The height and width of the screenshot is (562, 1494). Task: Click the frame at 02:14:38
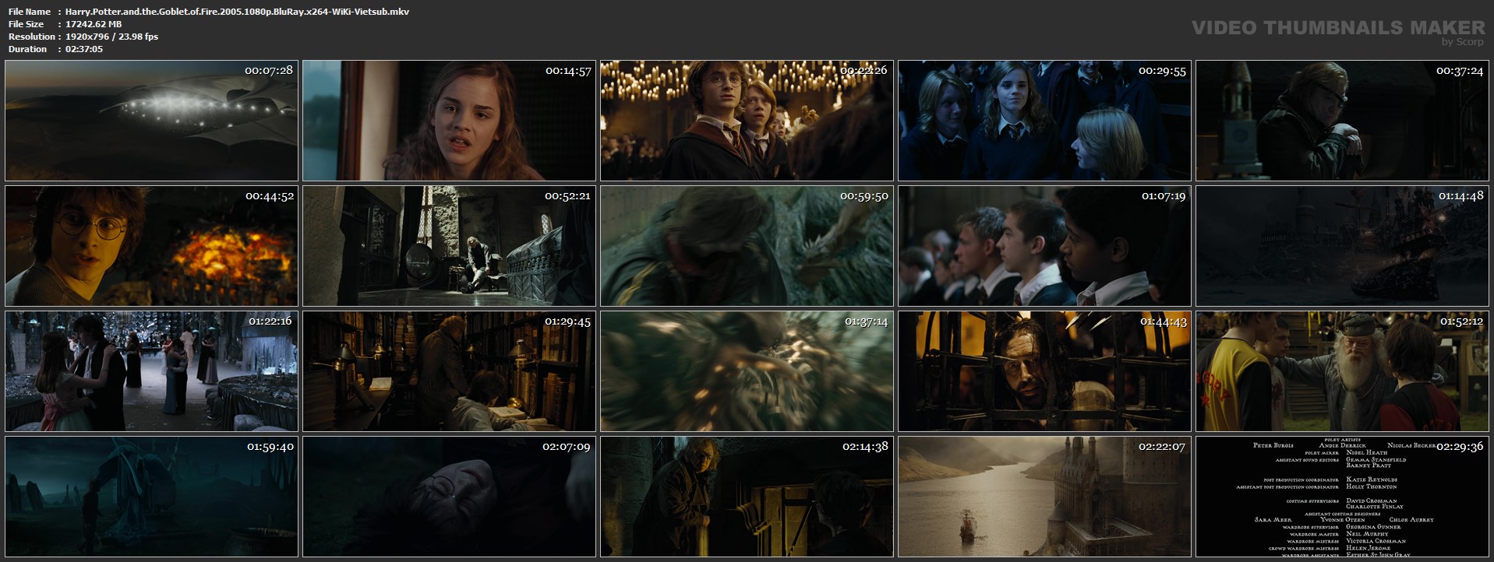coord(747,497)
